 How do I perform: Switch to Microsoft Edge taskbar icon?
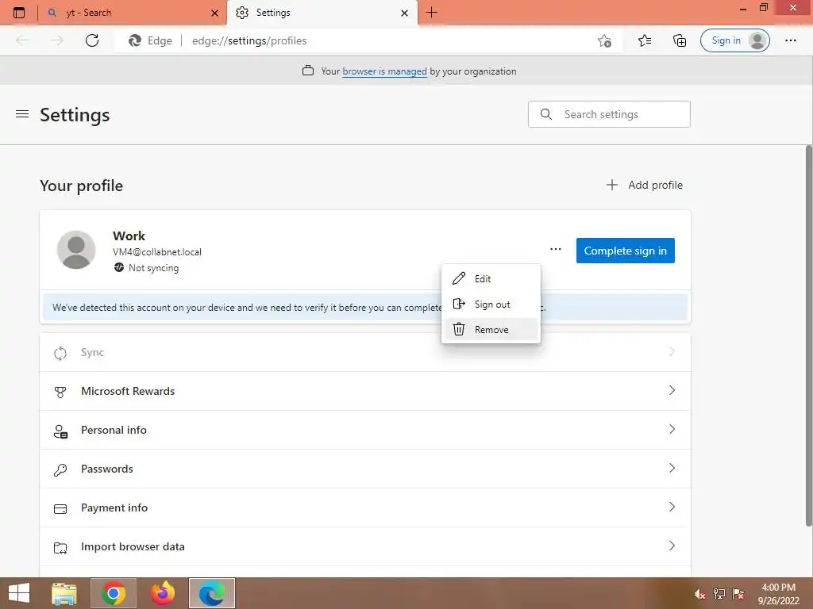tap(212, 593)
